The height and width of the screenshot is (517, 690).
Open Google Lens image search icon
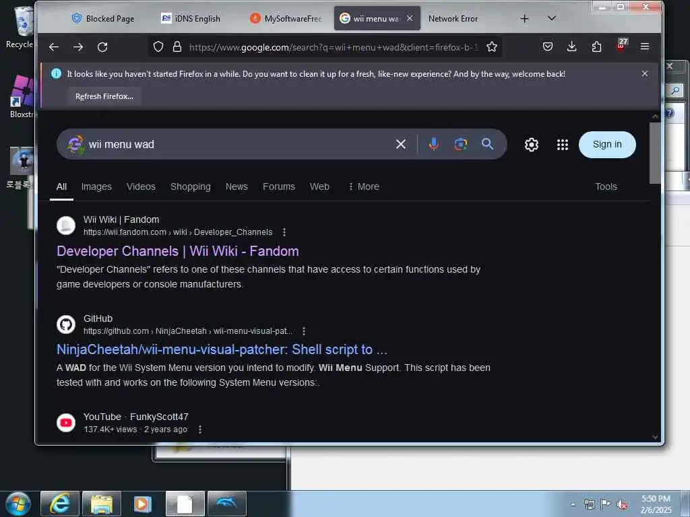(x=460, y=144)
